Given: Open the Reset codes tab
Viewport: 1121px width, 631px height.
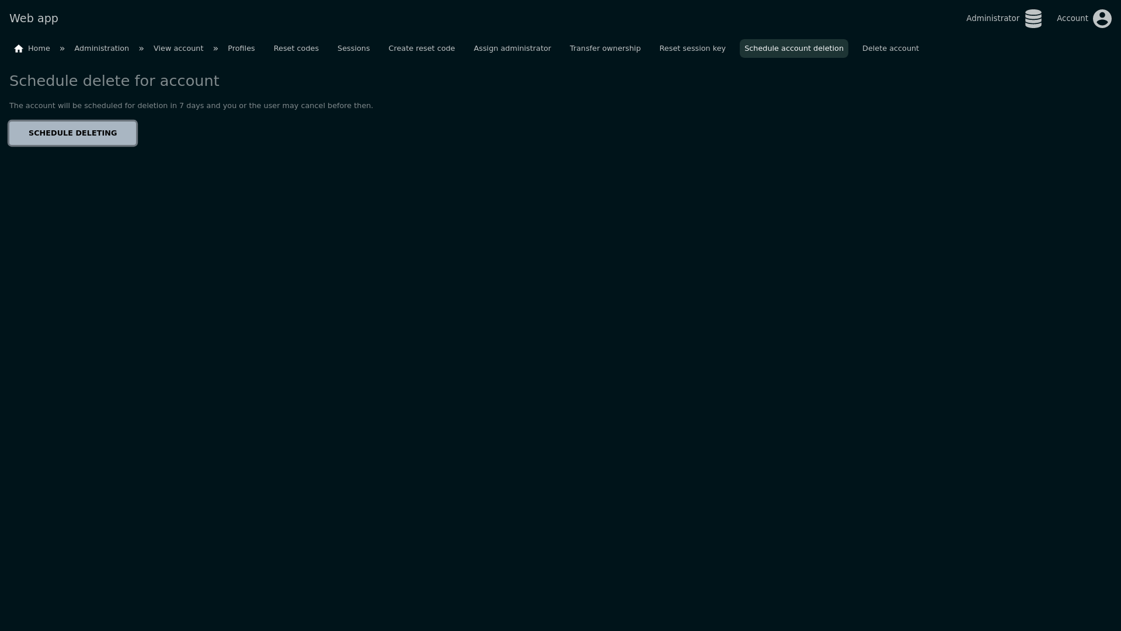Looking at the screenshot, I should (296, 48).
